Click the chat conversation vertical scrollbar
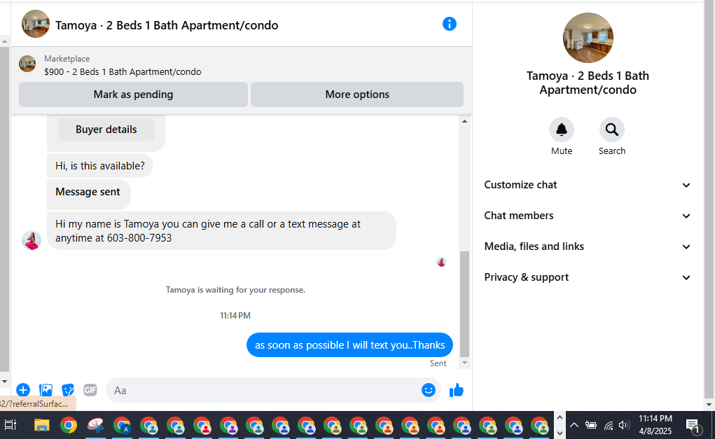 point(464,303)
